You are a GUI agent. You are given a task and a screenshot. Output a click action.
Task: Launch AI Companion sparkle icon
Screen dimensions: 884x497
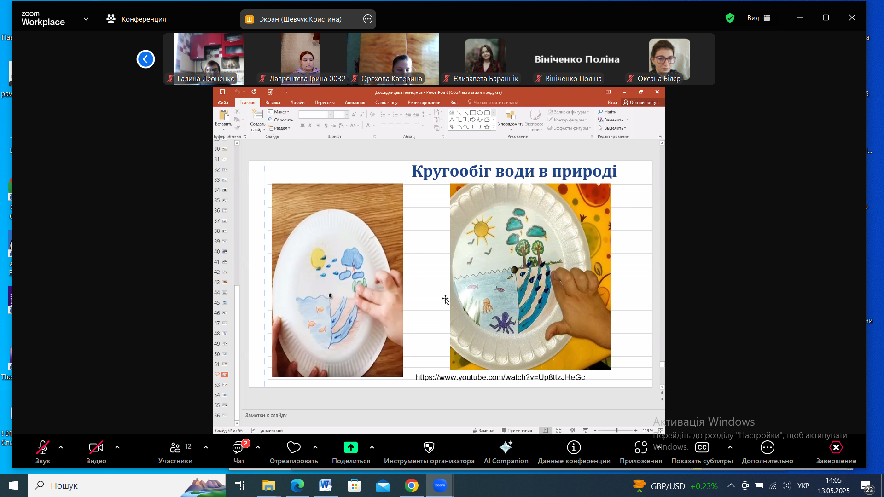pos(506,447)
